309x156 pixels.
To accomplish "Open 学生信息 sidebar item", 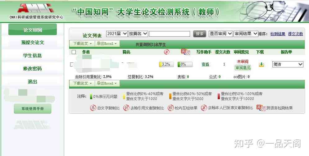I will pyautogui.click(x=33, y=55).
